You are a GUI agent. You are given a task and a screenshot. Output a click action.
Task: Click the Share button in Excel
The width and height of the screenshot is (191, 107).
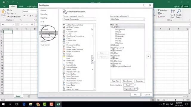pyautogui.click(x=185, y=7)
